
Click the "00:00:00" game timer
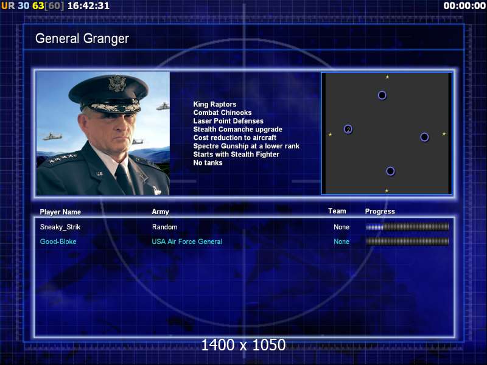point(464,5)
